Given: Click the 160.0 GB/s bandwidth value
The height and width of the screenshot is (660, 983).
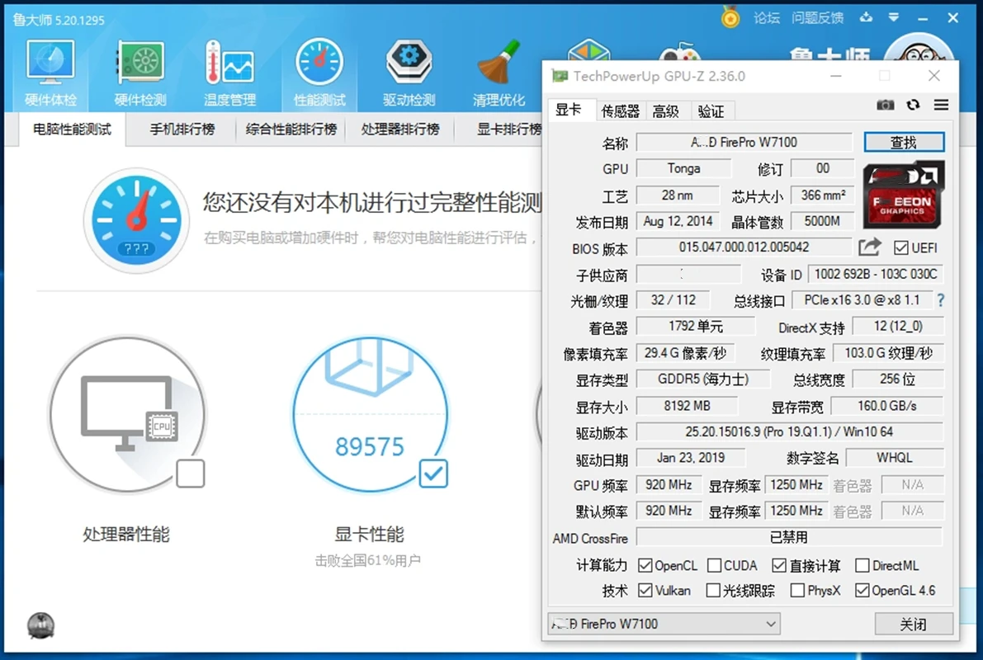Looking at the screenshot, I should click(887, 406).
